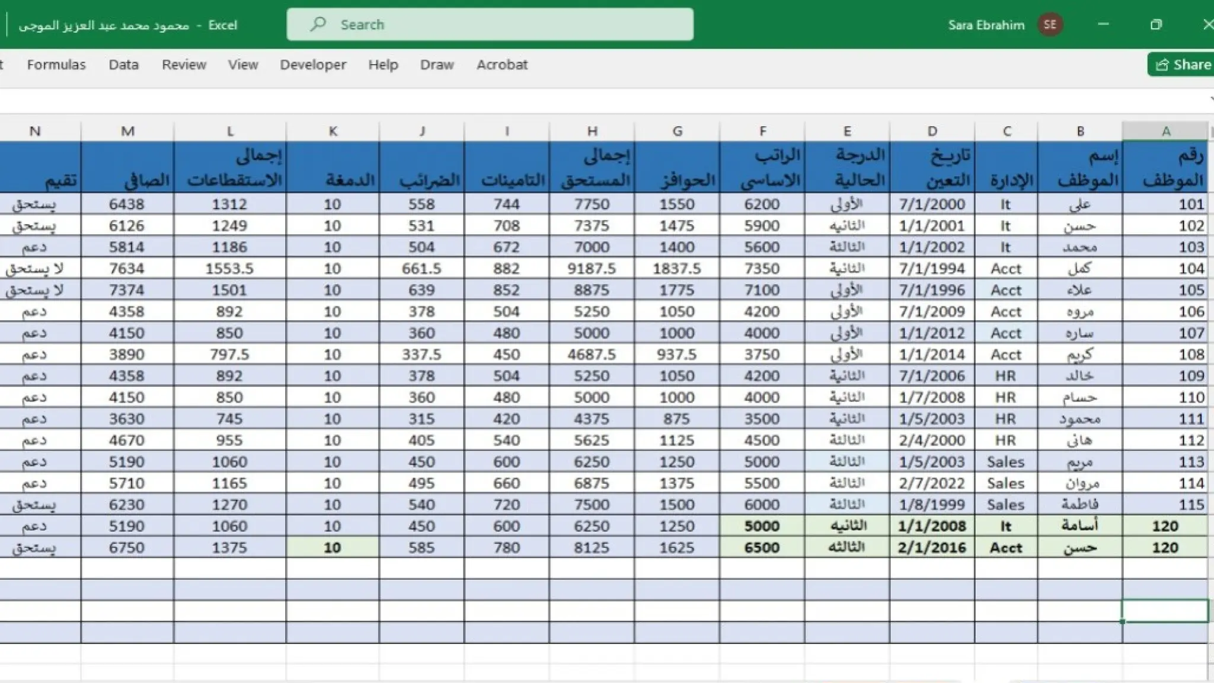This screenshot has height=683, width=1214.
Task: Select column A header
Action: coord(1165,131)
